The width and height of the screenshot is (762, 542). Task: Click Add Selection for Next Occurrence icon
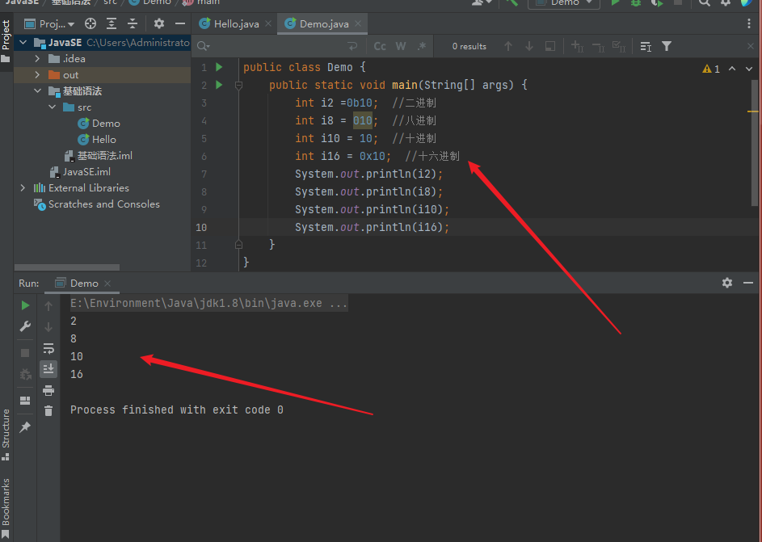point(577,46)
